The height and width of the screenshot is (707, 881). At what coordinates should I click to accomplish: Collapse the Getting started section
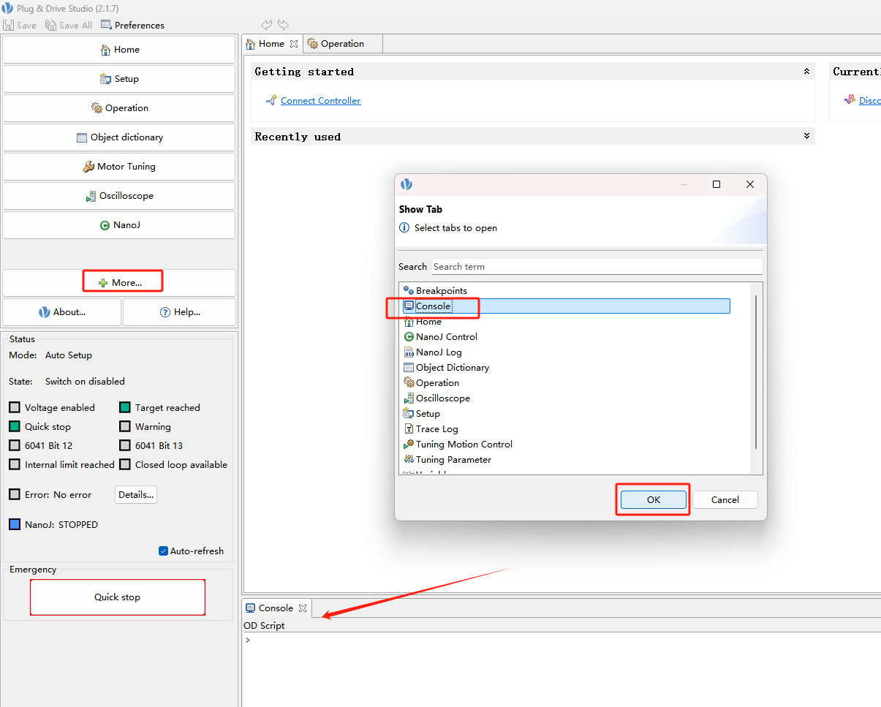tap(806, 72)
